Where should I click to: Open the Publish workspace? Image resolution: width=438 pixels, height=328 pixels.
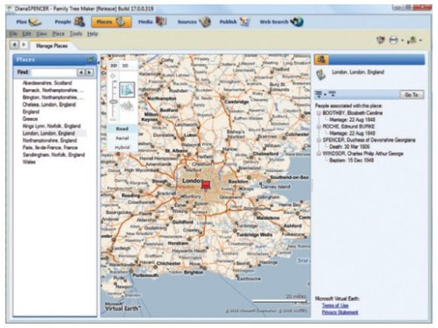(235, 22)
